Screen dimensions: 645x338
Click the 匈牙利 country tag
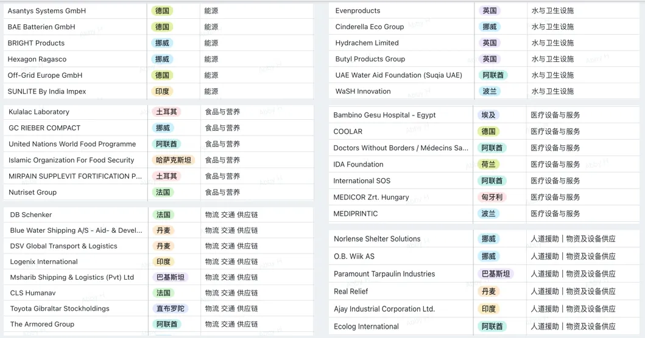[492, 197]
